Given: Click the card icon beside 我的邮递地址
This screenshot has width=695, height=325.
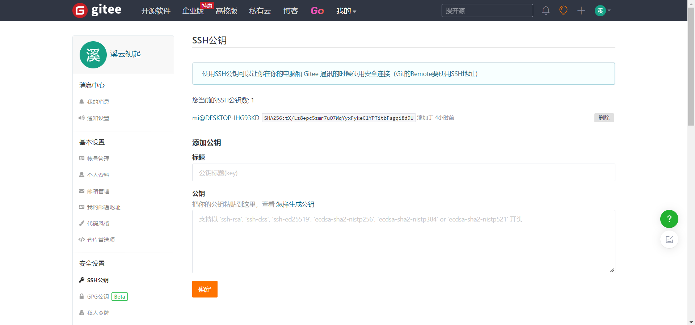Looking at the screenshot, I should [81, 207].
